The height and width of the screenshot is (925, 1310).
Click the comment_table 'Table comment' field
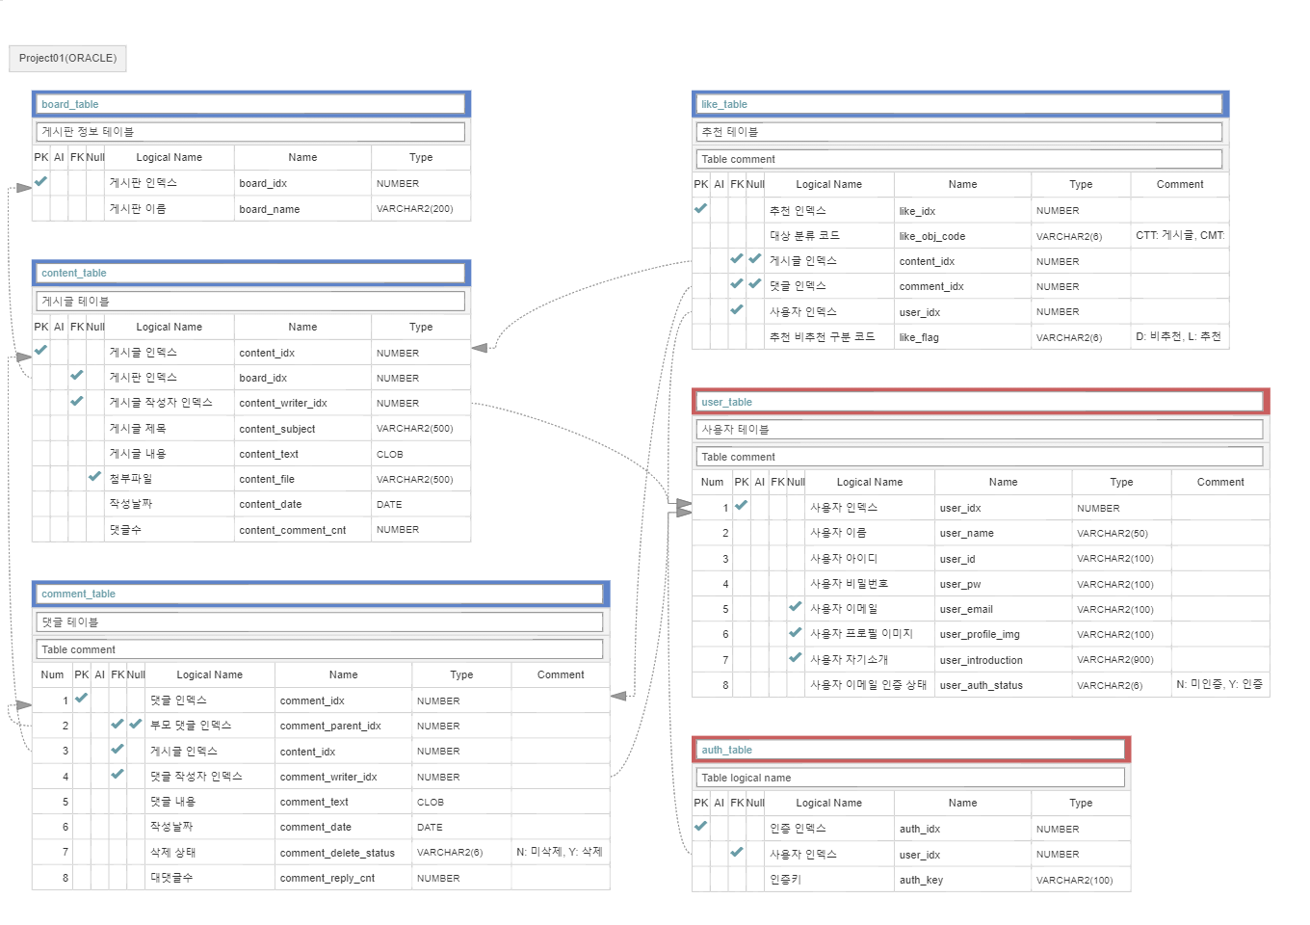tap(320, 649)
